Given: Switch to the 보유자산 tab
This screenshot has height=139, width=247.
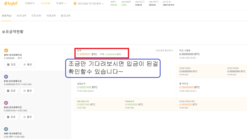Looking at the screenshot, I should [6, 16].
